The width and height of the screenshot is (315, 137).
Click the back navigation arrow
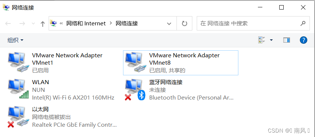8,24
